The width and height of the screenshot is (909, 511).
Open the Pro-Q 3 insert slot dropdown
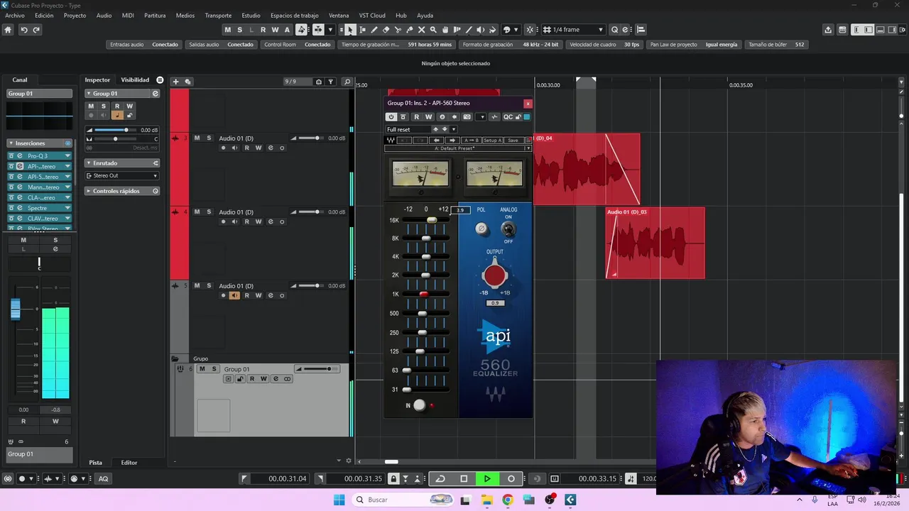tap(67, 156)
